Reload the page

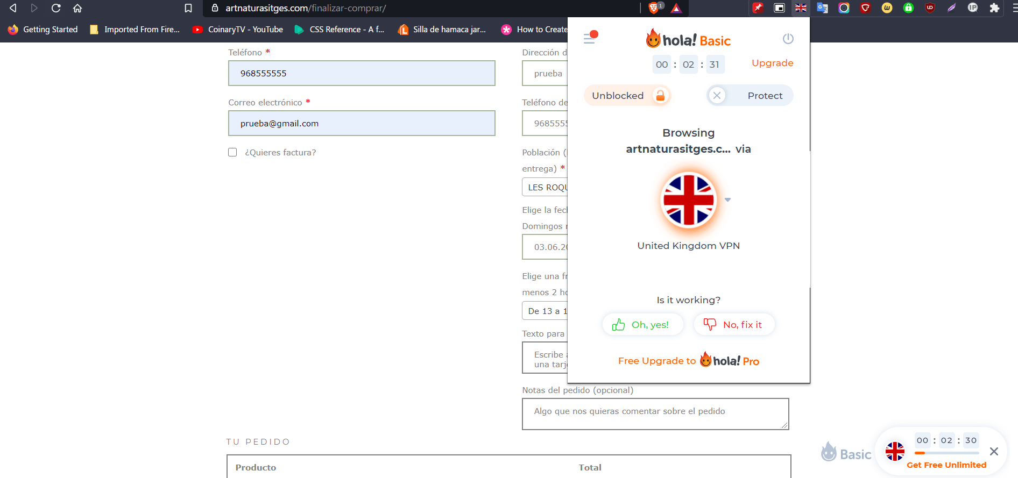click(x=56, y=8)
